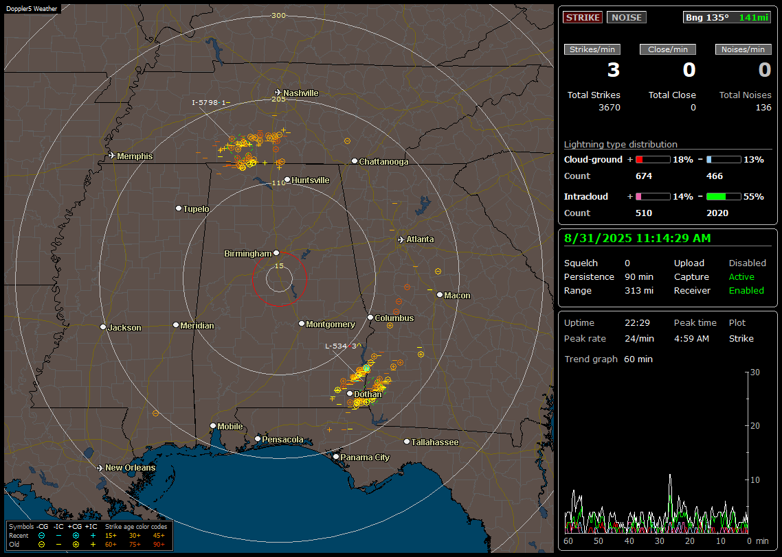
Task: Click the Strikes/min header button
Action: click(x=592, y=49)
